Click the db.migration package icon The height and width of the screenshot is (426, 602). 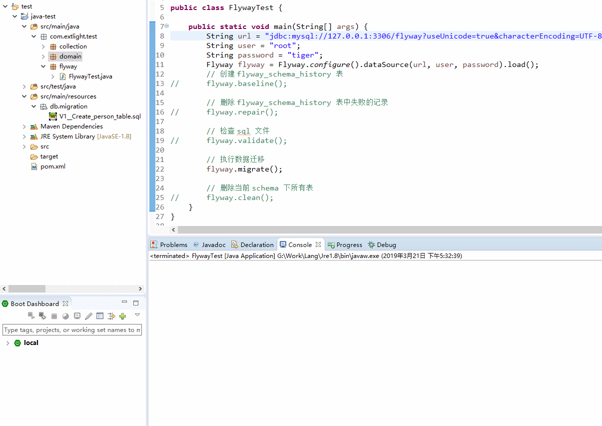(43, 106)
